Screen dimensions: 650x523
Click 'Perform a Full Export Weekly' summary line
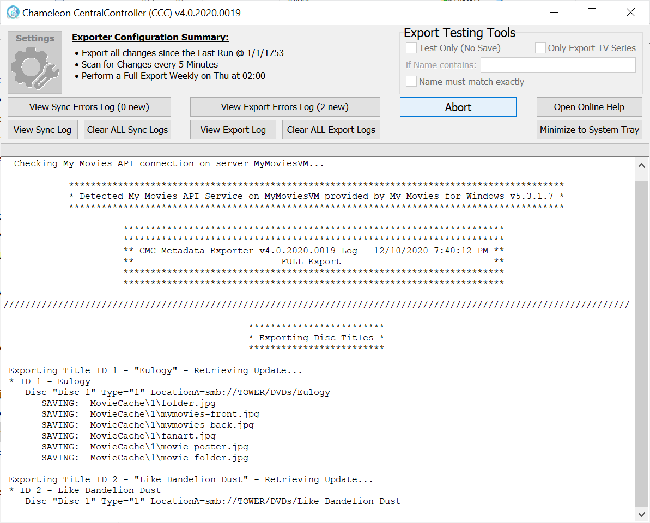[173, 76]
